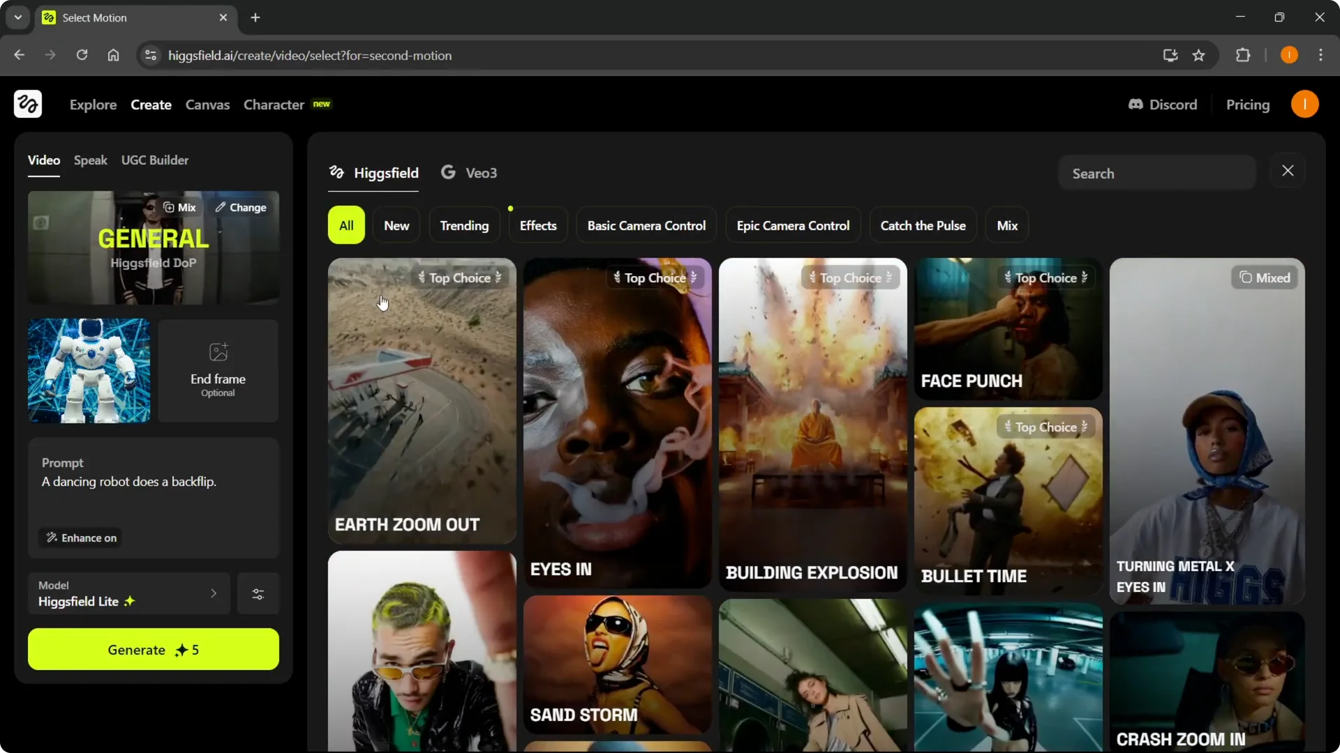Open the browser extensions puzzle icon

tap(1243, 56)
